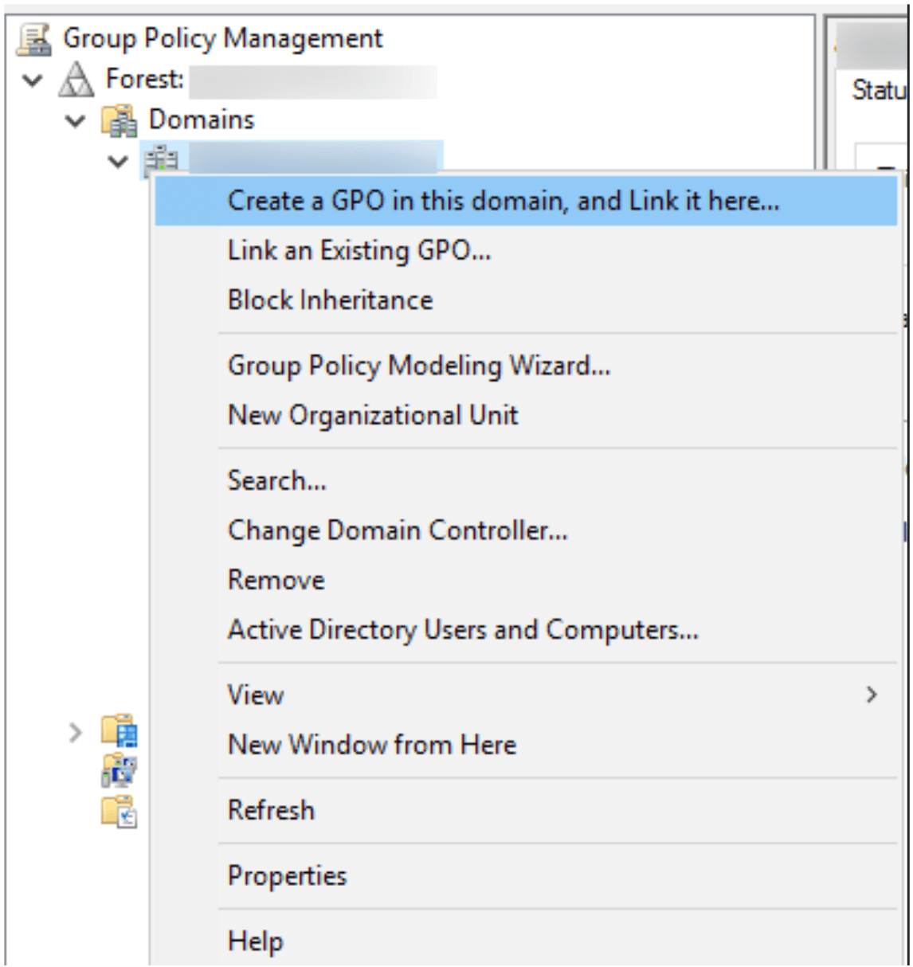The height and width of the screenshot is (967, 913).
Task: Select the Forest tree label
Action: (145, 79)
